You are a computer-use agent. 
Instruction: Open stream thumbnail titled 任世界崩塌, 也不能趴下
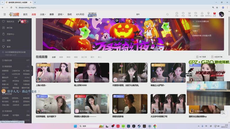point(53,104)
